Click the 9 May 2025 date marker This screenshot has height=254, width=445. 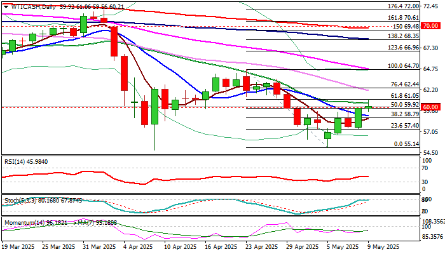click(x=384, y=247)
